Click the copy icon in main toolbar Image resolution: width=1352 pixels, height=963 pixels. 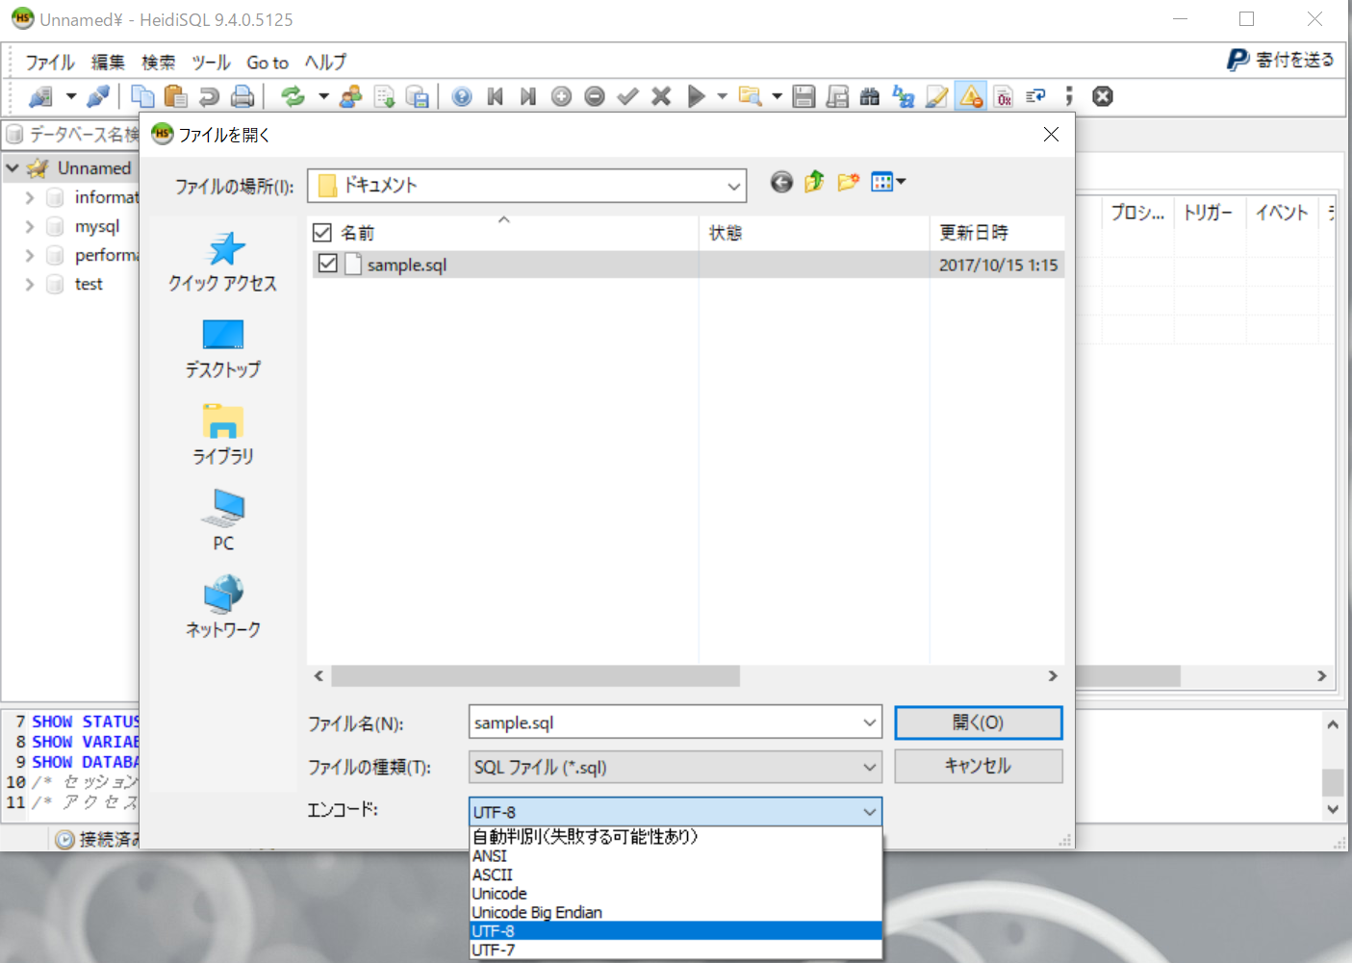tap(142, 96)
